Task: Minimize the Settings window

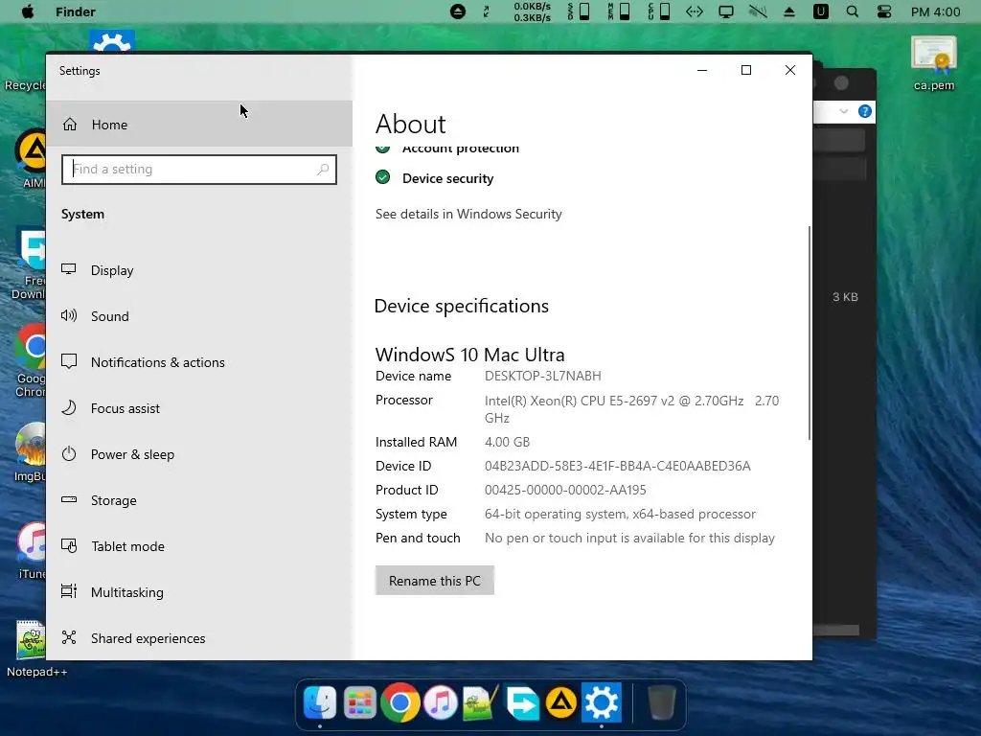Action: click(702, 70)
